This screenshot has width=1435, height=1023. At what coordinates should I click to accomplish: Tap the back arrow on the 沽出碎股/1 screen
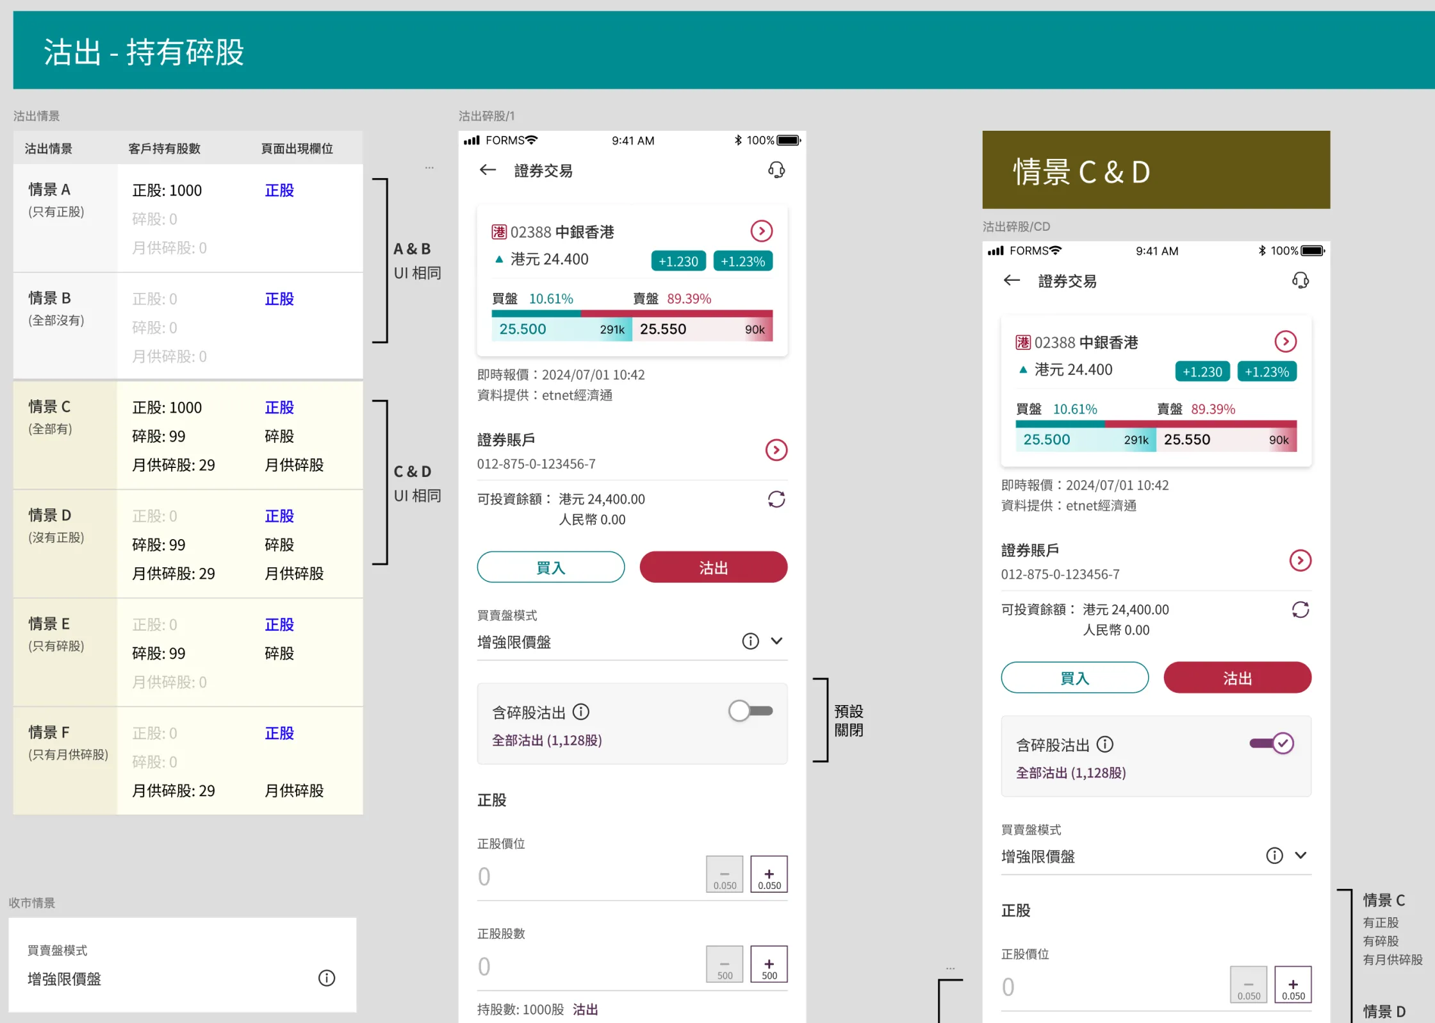pyautogui.click(x=488, y=170)
